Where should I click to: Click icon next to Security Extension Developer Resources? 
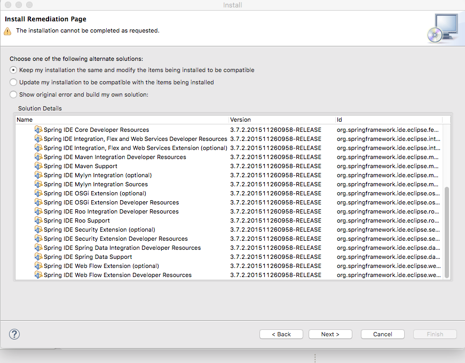pos(38,239)
